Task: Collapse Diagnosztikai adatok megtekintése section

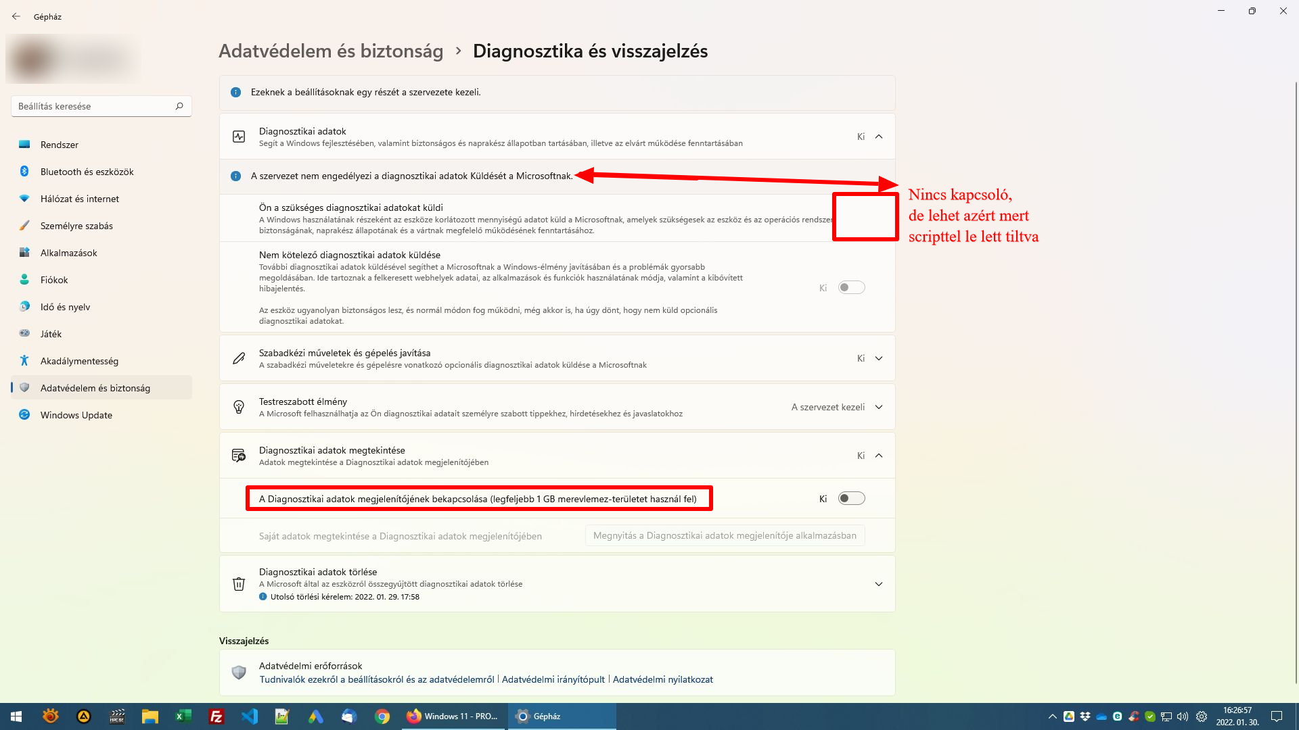Action: tap(879, 456)
